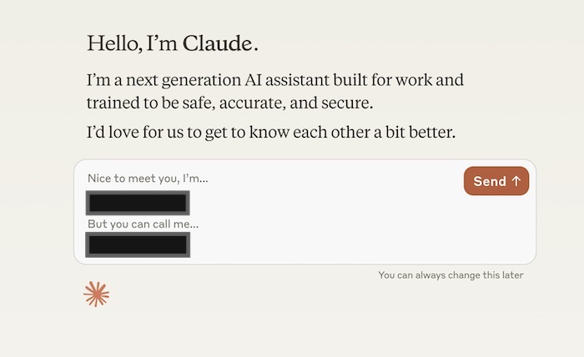Screen dimensions: 584x357
Task: Click the word "Hello" in the heading
Action: 113,43
